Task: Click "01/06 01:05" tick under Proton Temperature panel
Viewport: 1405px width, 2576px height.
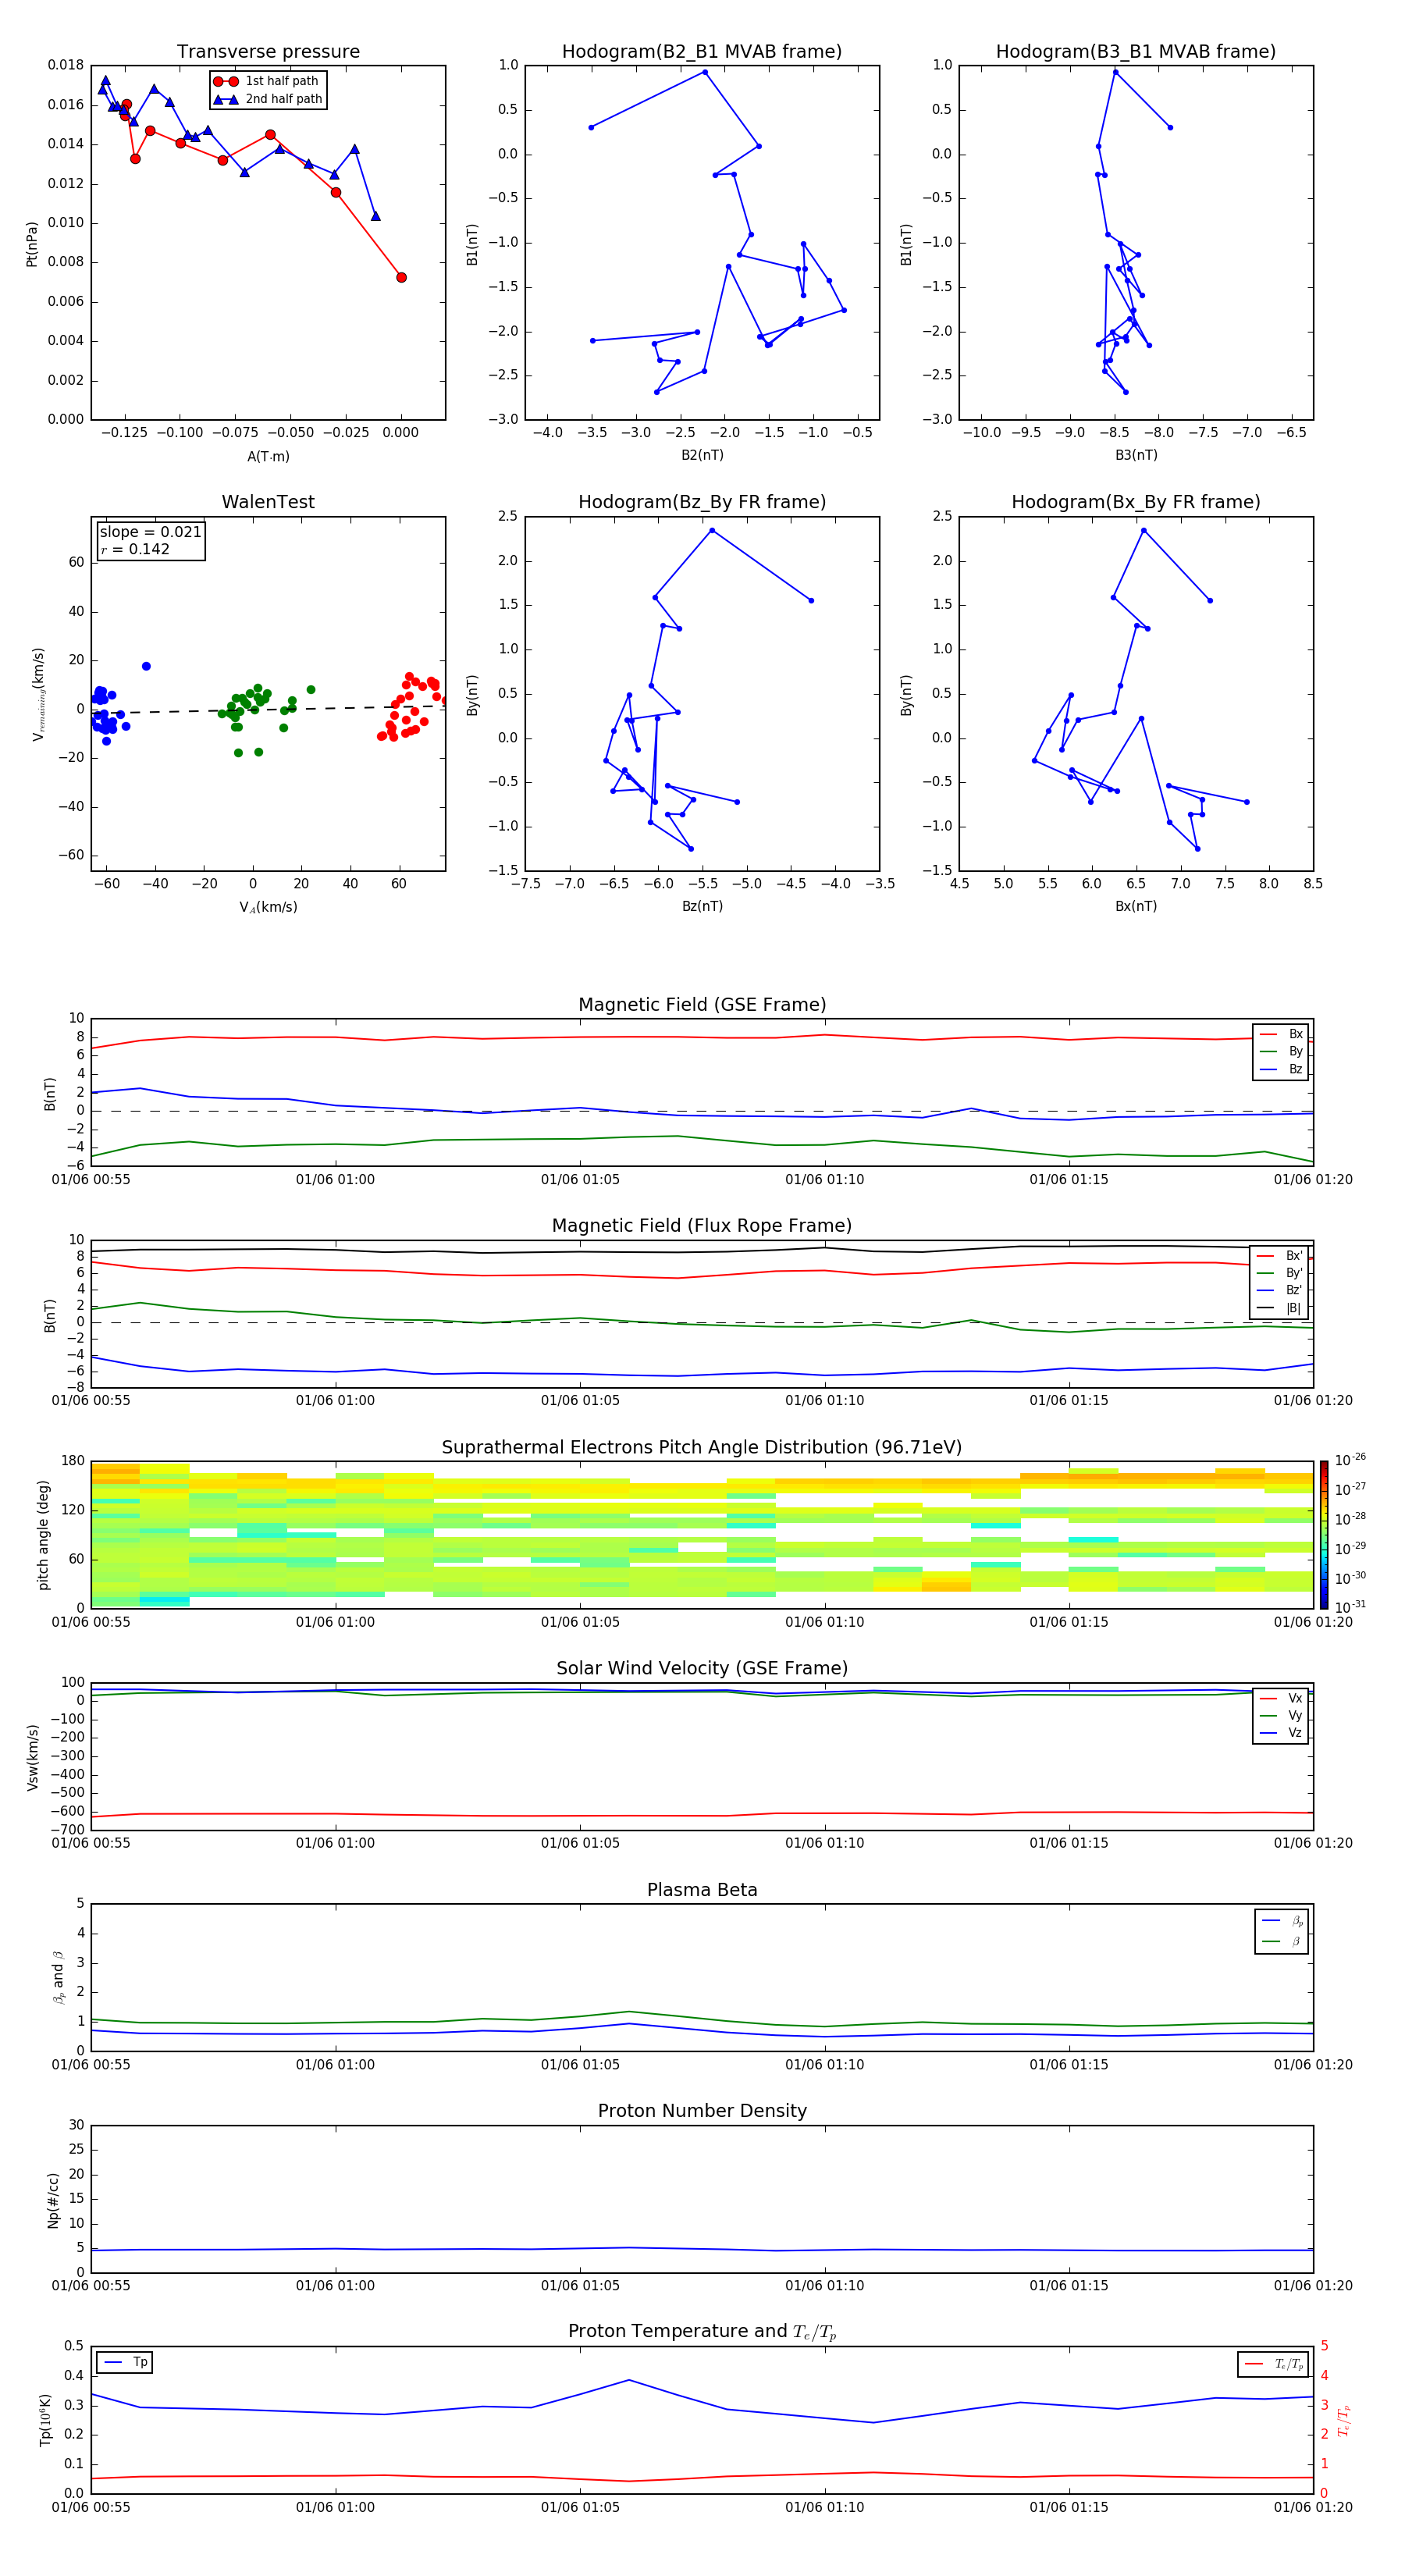Action: tap(580, 2507)
